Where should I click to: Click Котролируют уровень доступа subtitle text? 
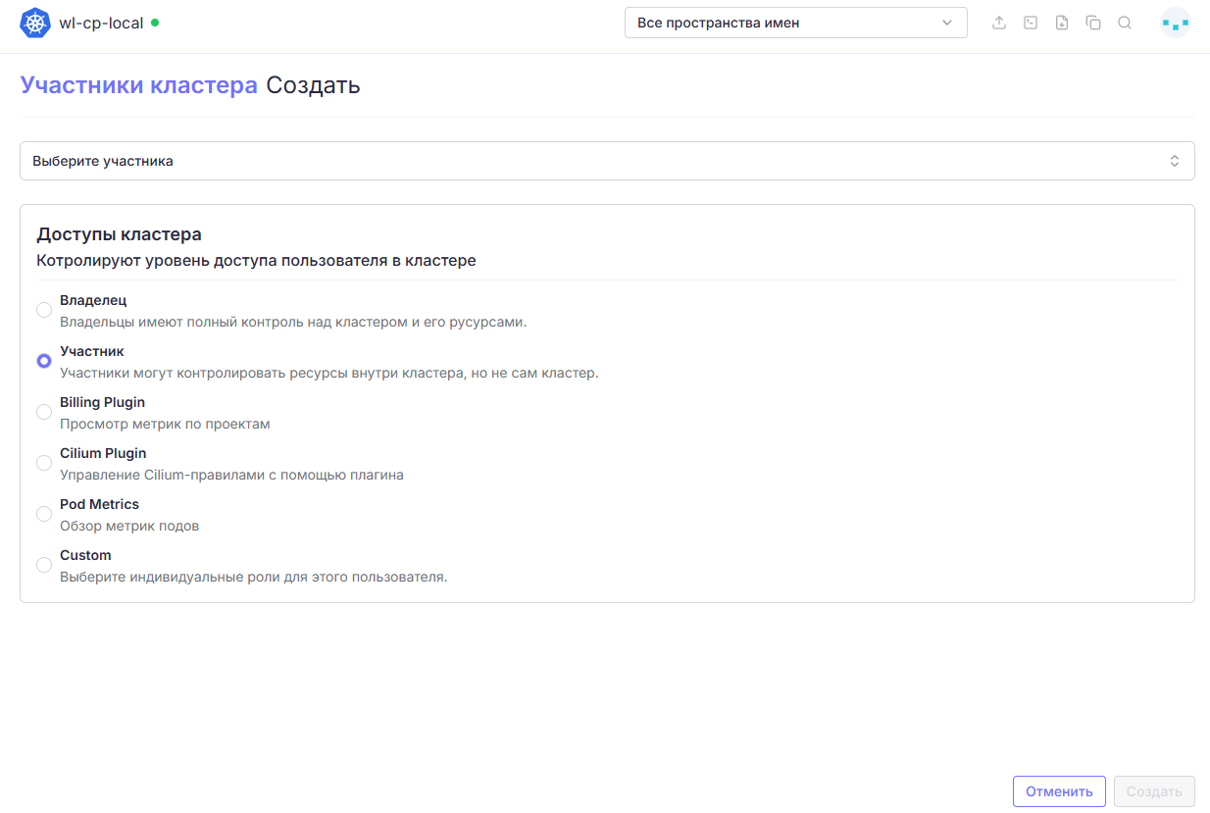pos(256,261)
